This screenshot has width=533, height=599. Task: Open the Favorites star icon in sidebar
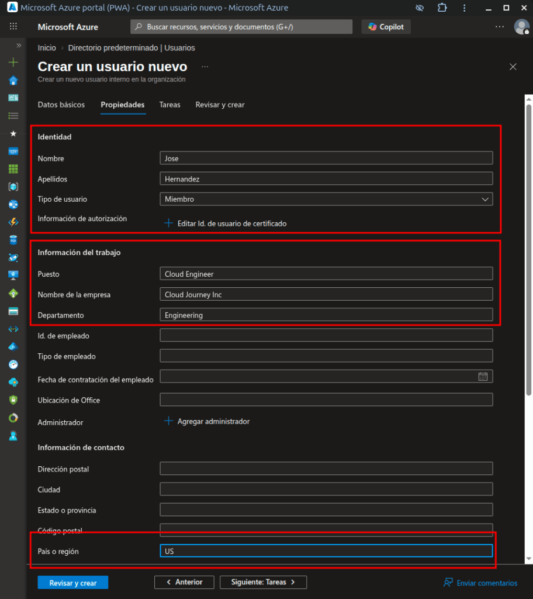click(13, 133)
